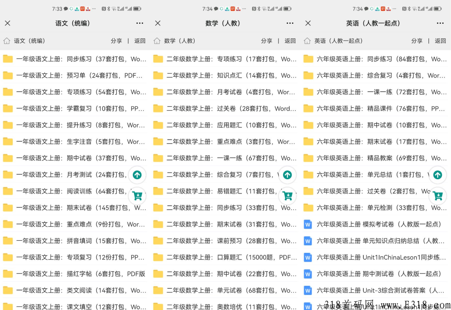Click 分享 in the 语文（统编）panel
Viewport: 451px width, 310px height.
click(x=116, y=41)
